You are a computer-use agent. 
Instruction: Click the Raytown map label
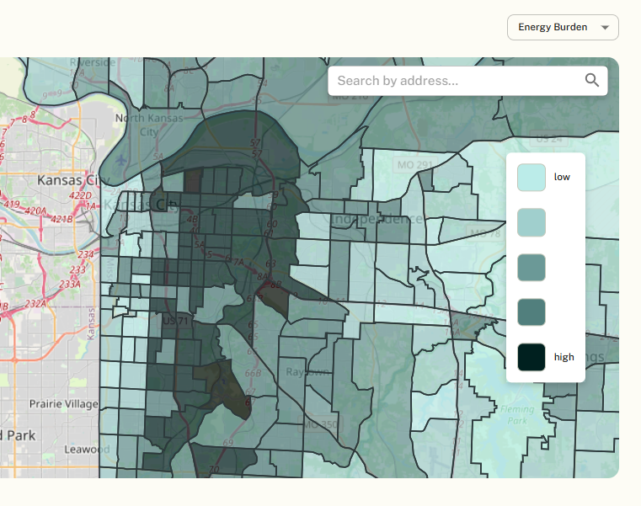point(307,371)
